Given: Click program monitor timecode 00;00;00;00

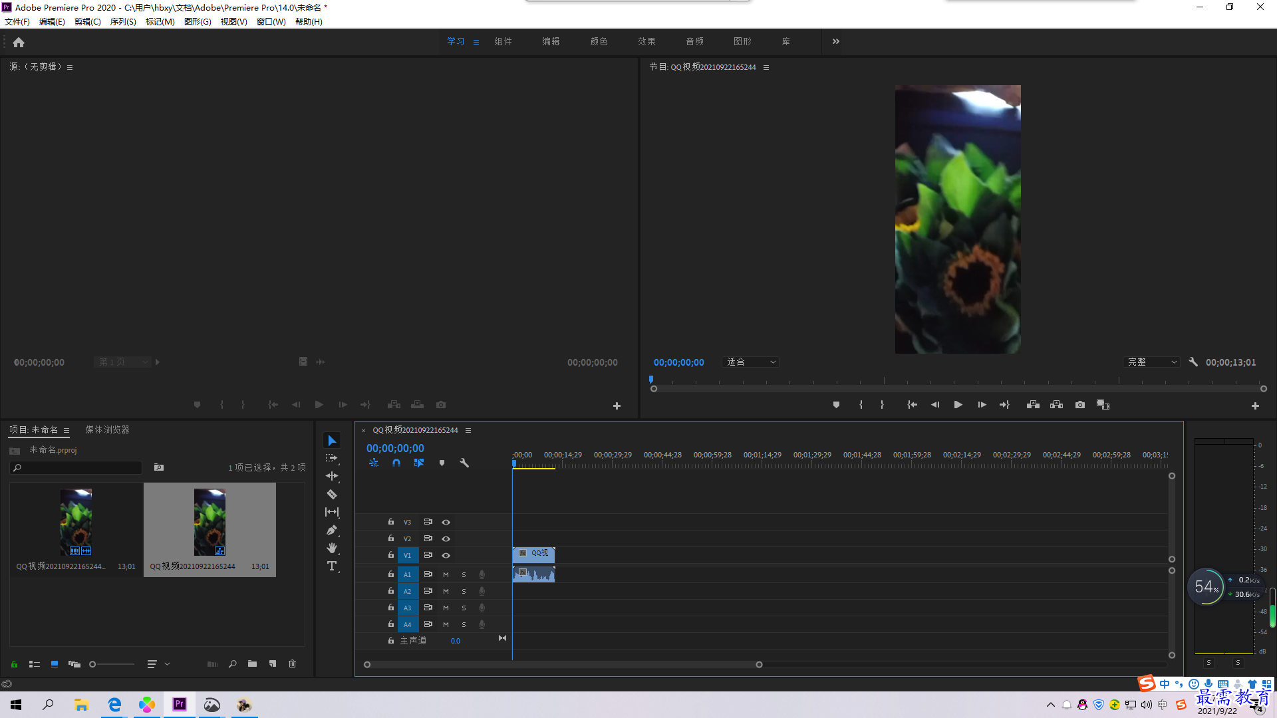Looking at the screenshot, I should pyautogui.click(x=678, y=362).
